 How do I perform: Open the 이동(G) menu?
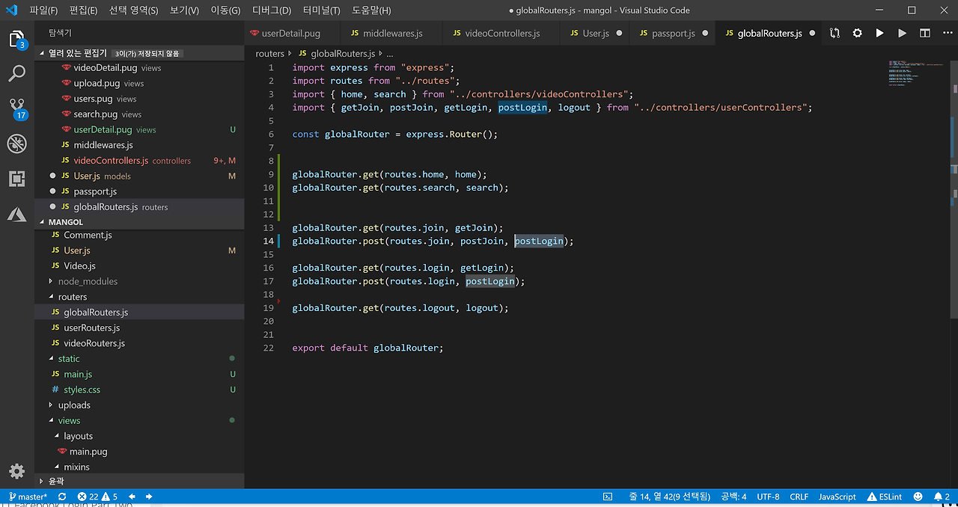(225, 10)
